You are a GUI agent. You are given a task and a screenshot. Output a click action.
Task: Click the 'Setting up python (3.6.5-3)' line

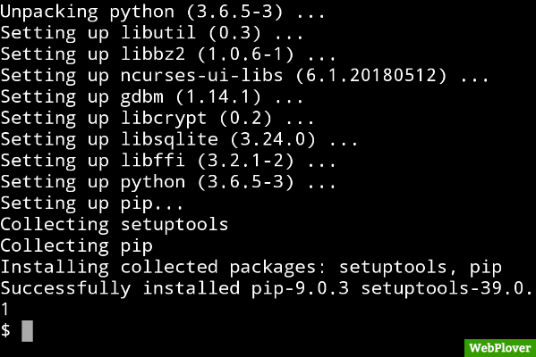pos(168,182)
